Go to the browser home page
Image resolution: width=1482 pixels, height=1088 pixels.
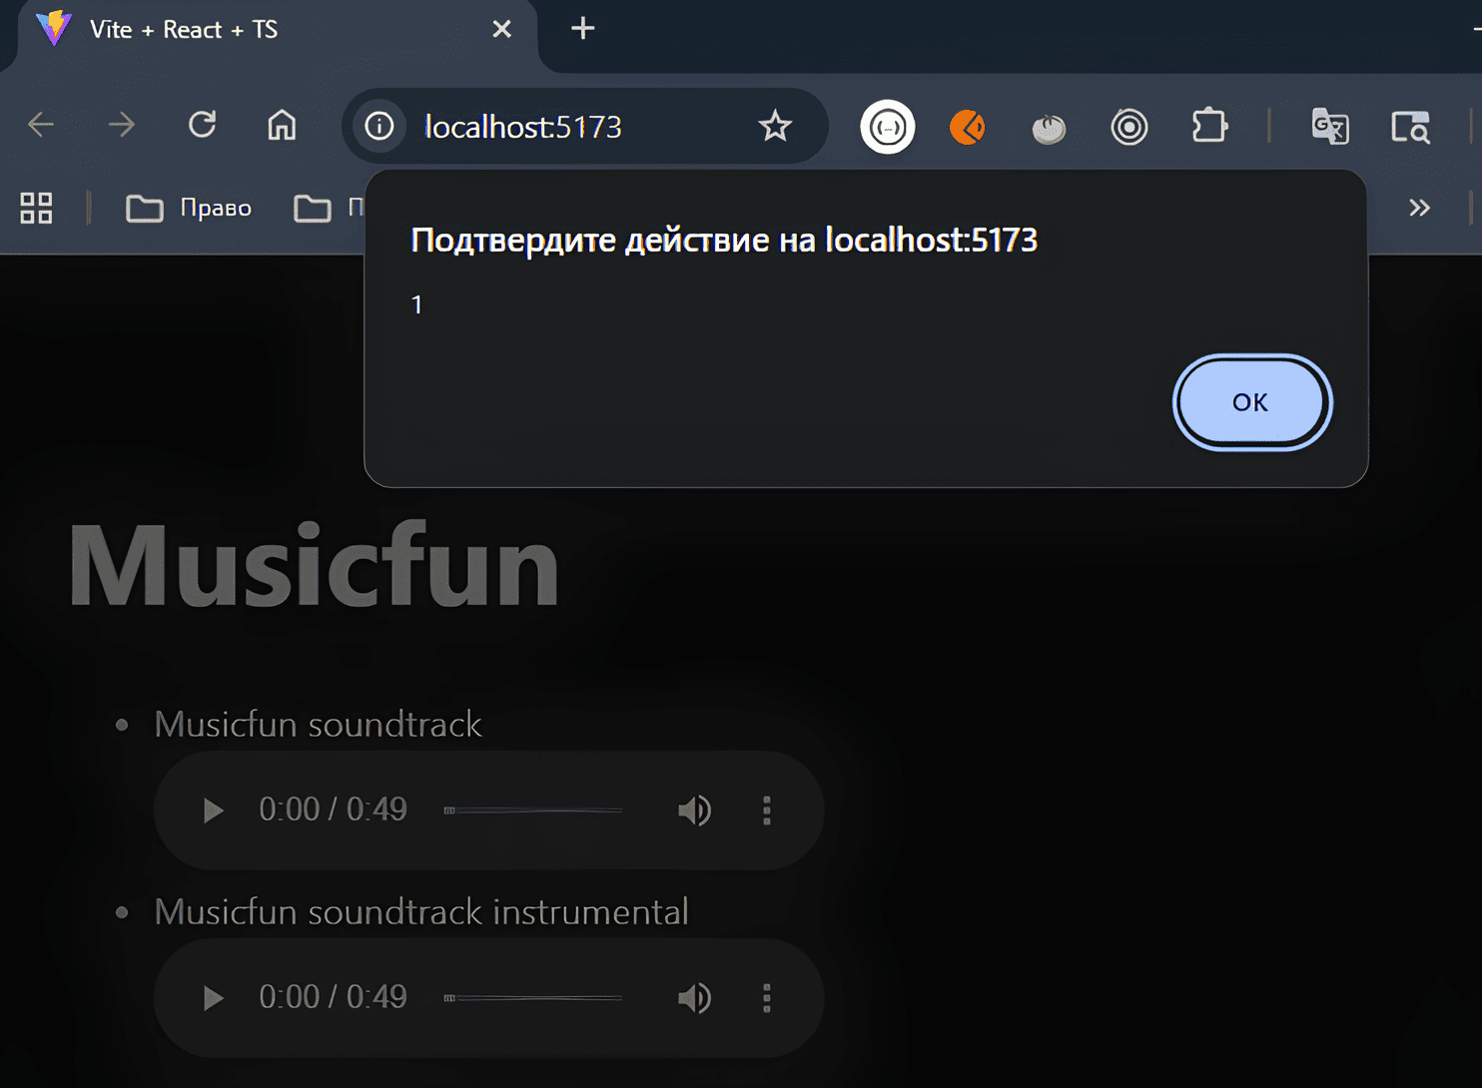(282, 126)
